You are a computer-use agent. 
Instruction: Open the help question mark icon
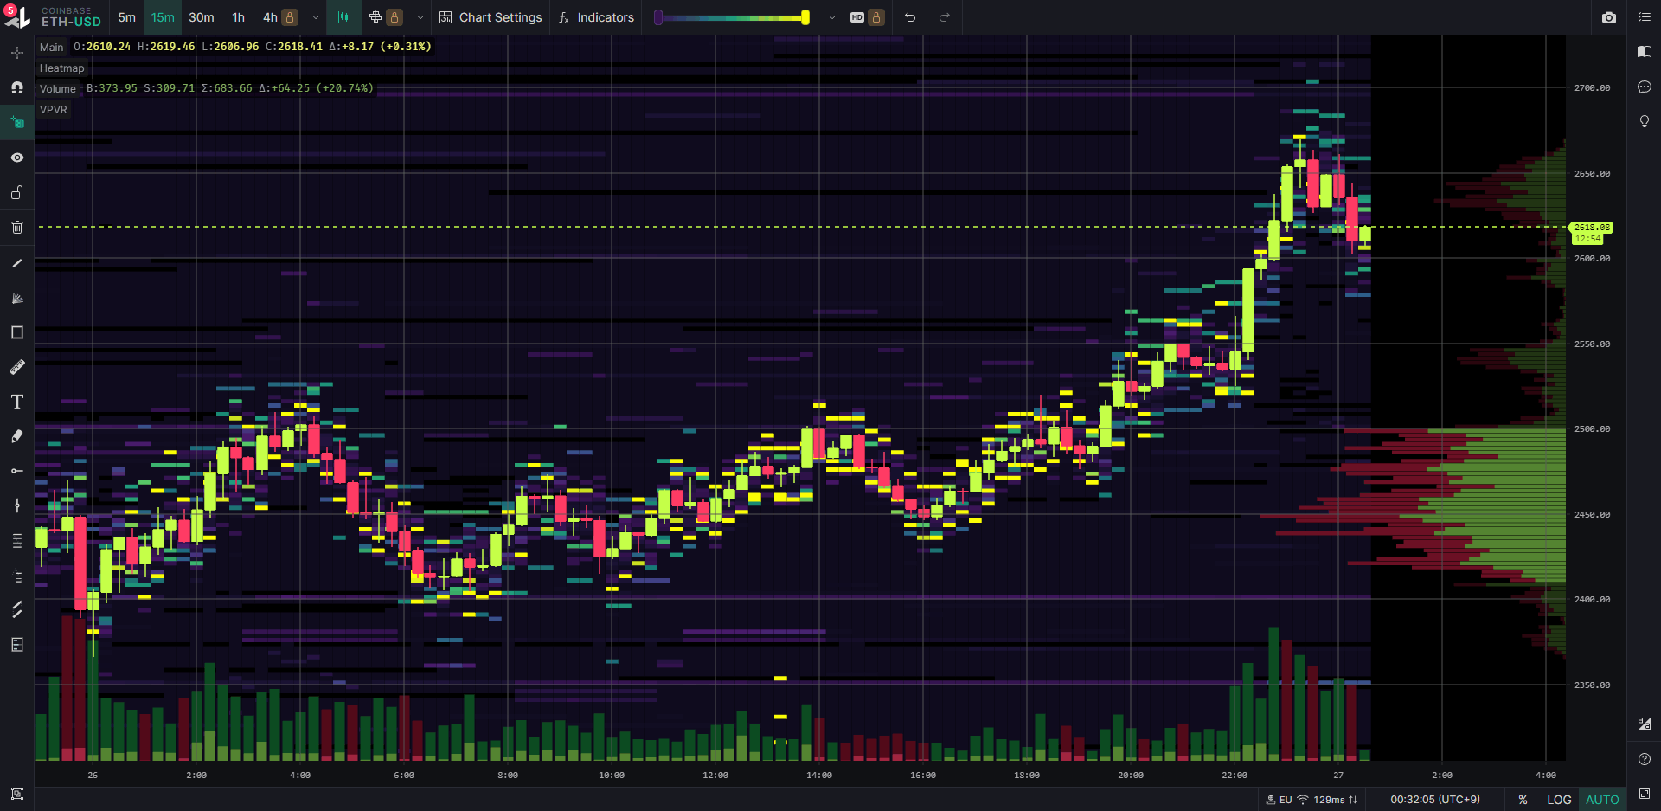coord(1644,759)
